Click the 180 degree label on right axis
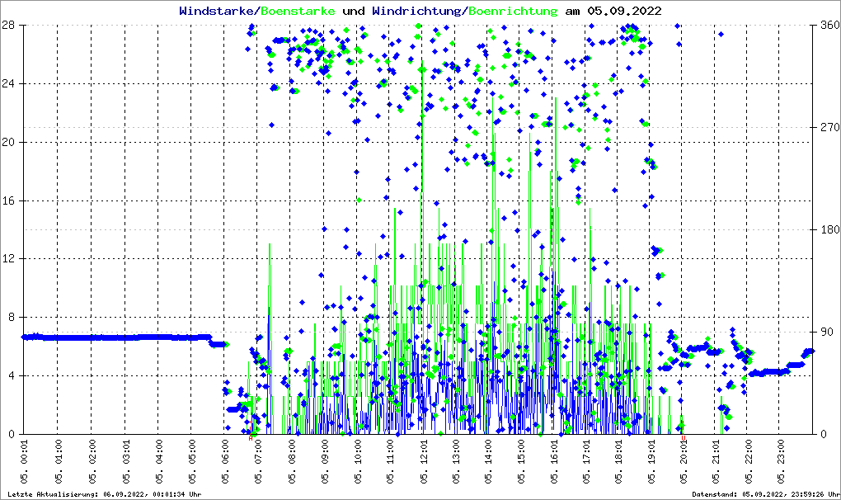The height and width of the screenshot is (500, 841). (x=829, y=229)
